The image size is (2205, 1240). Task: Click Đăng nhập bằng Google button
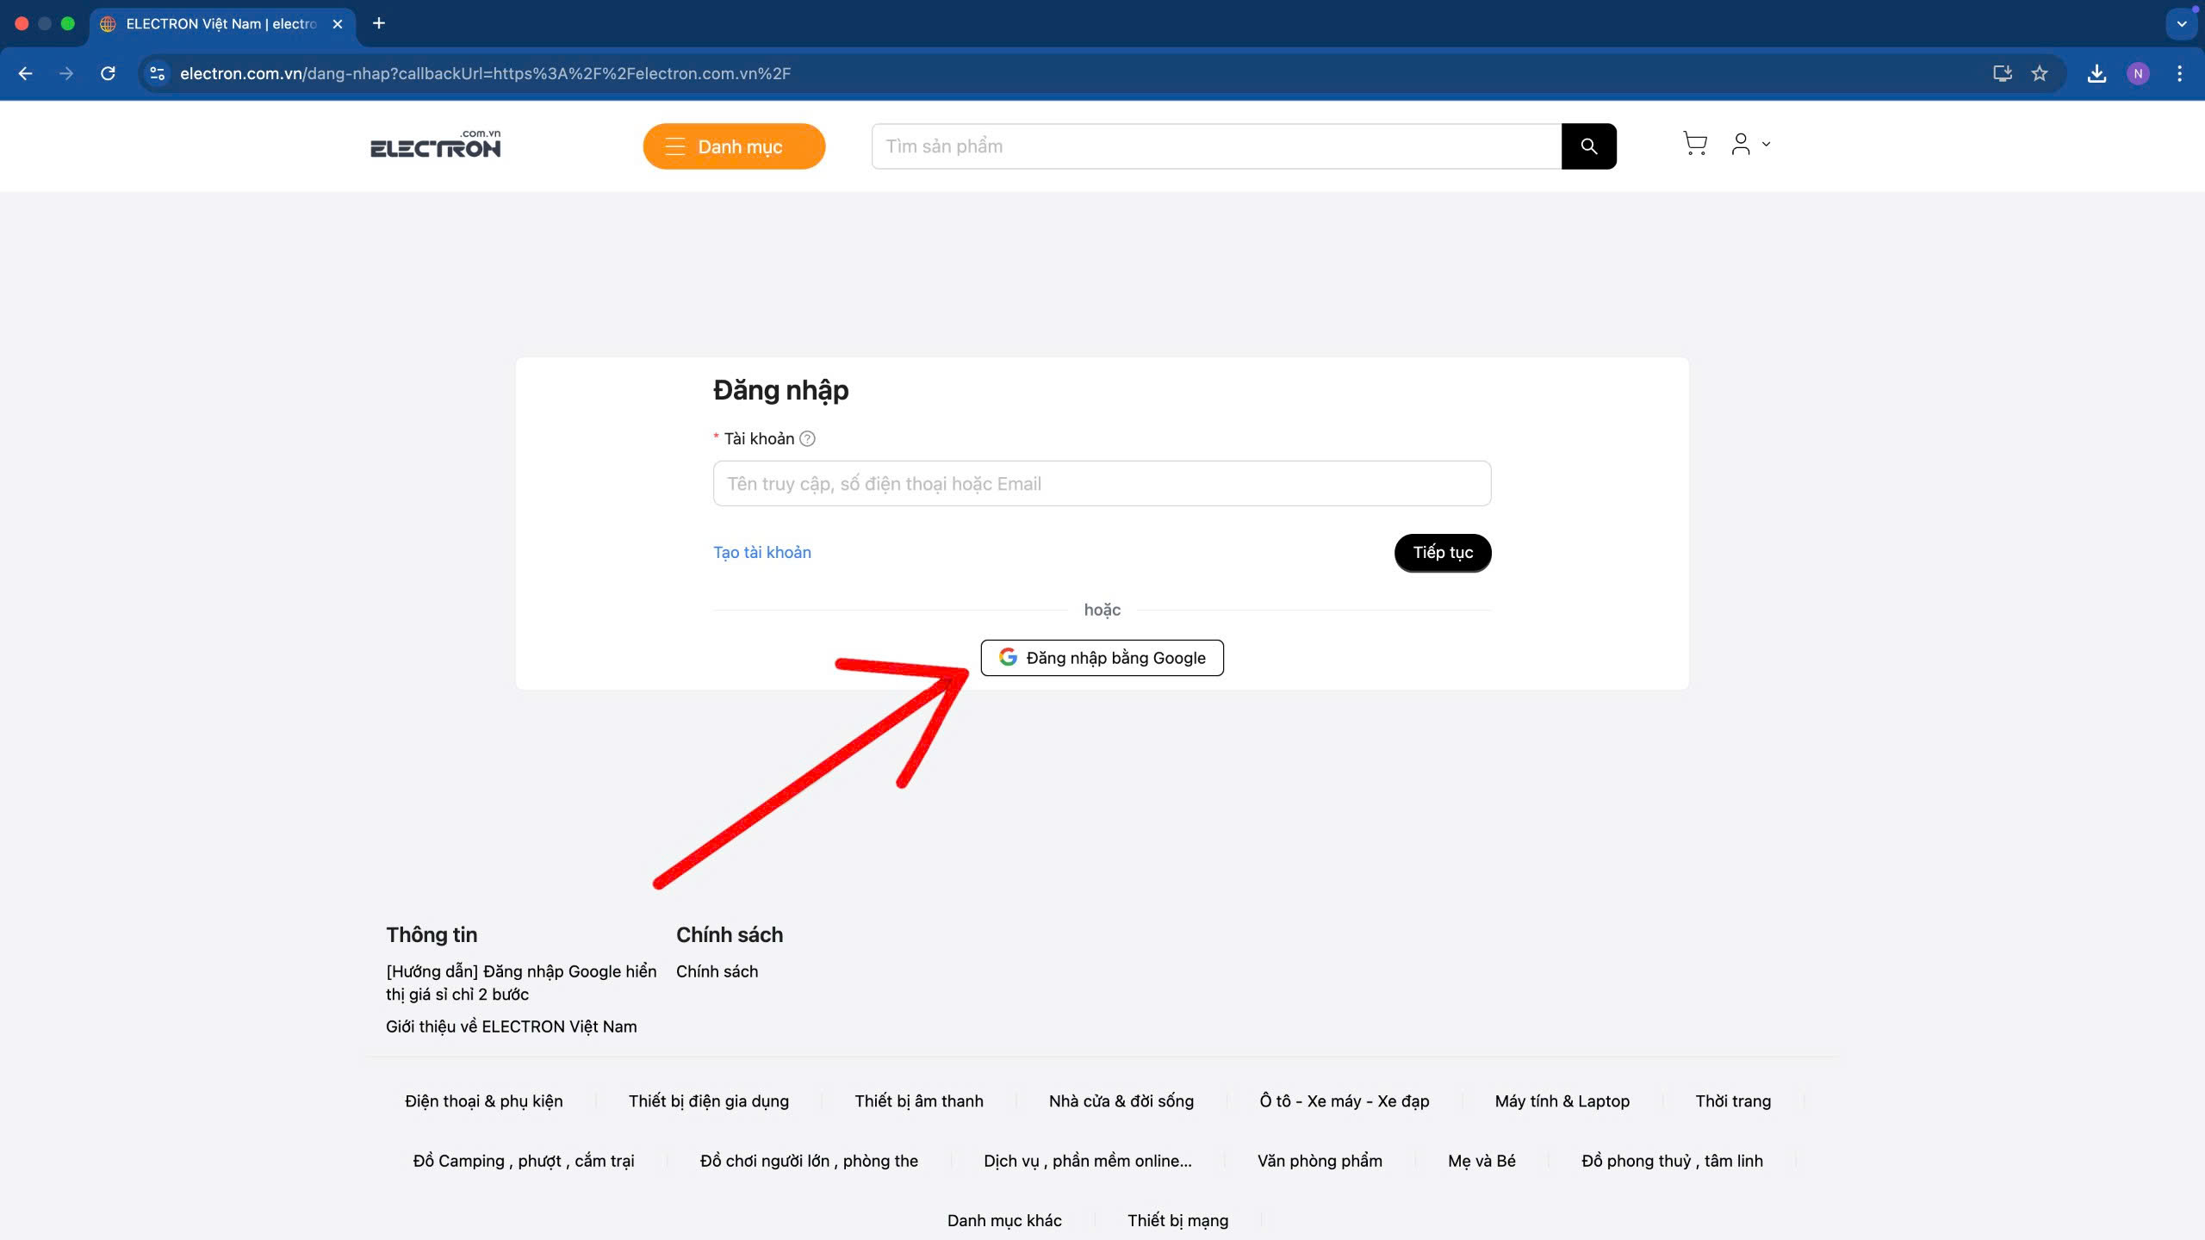coord(1102,658)
